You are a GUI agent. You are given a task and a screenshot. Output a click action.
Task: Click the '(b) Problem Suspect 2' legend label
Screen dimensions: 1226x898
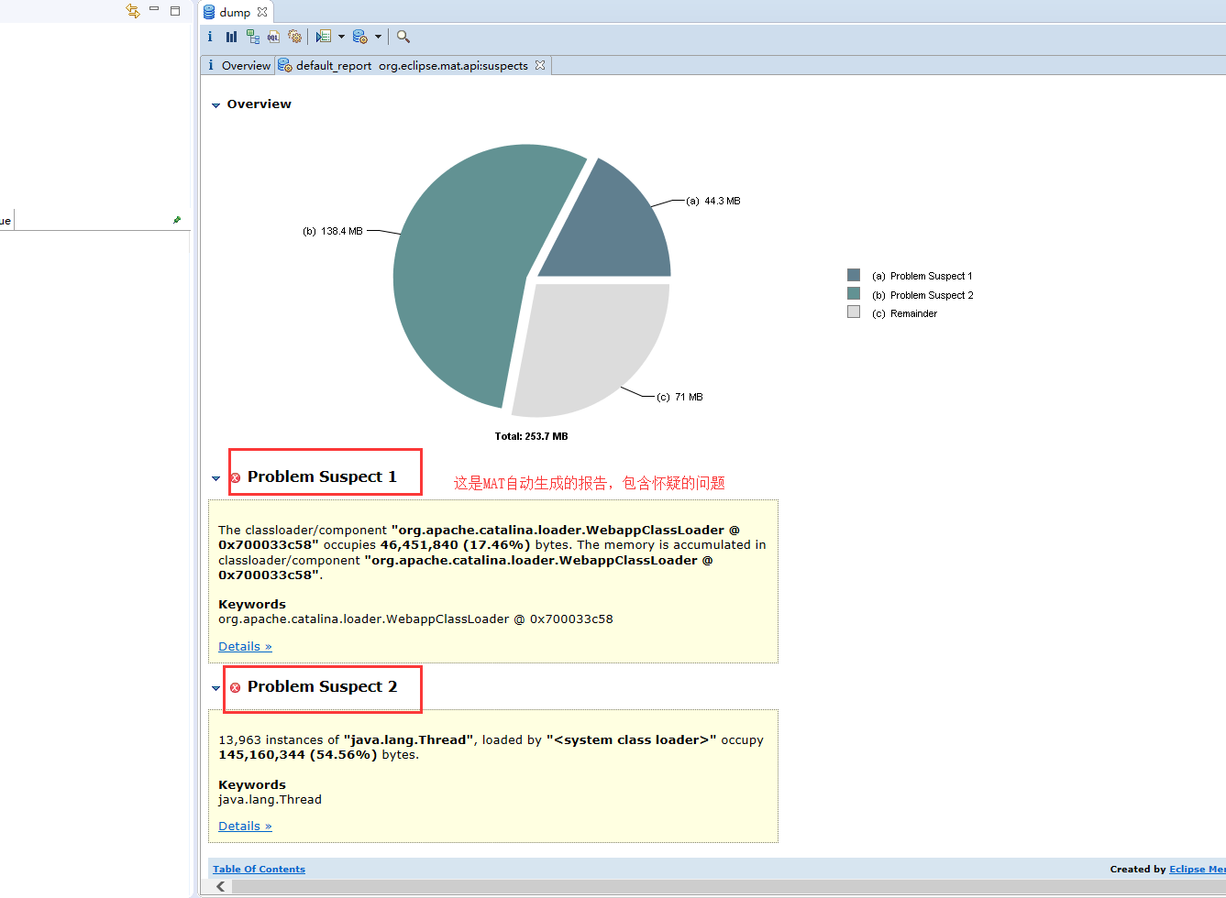[x=922, y=295]
